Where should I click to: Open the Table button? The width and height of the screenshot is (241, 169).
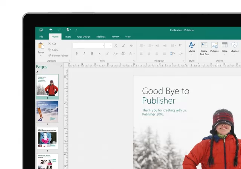tap(224, 48)
